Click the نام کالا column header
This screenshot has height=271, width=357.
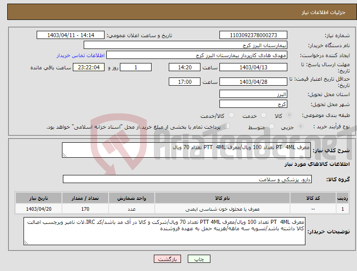[x=223, y=198]
